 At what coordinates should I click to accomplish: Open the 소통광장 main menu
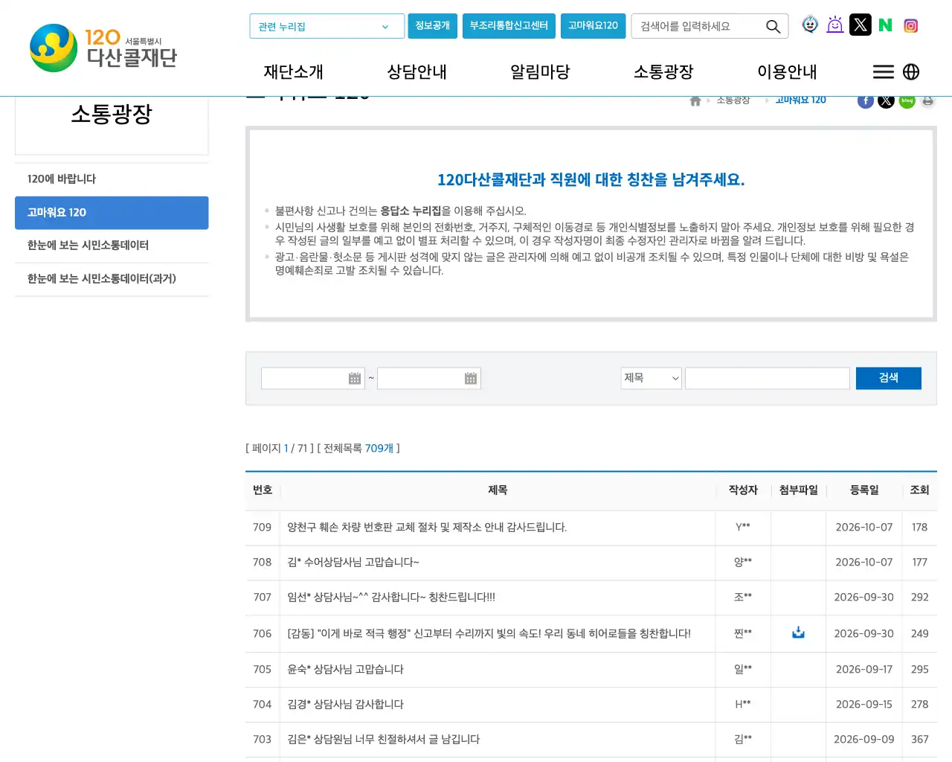(x=663, y=72)
